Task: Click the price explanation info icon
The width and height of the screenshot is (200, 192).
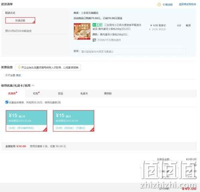Action: tap(159, 5)
